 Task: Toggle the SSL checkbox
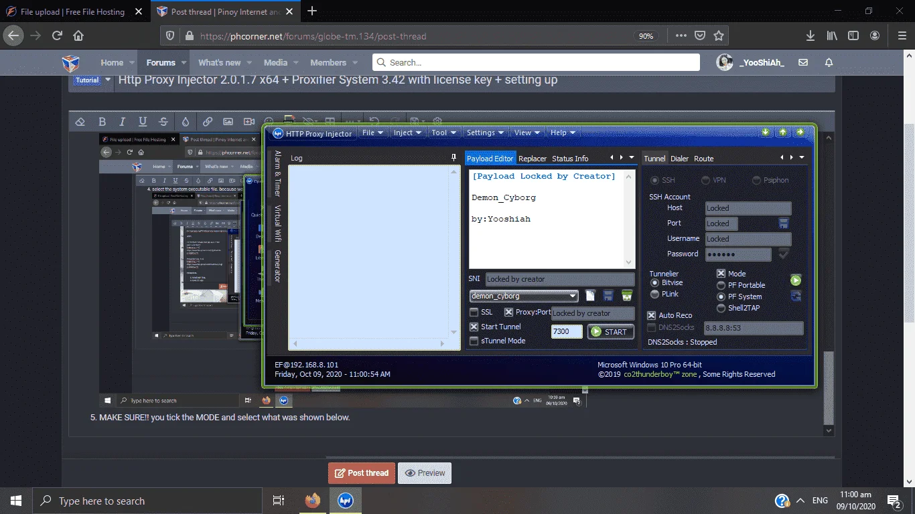[x=474, y=313]
